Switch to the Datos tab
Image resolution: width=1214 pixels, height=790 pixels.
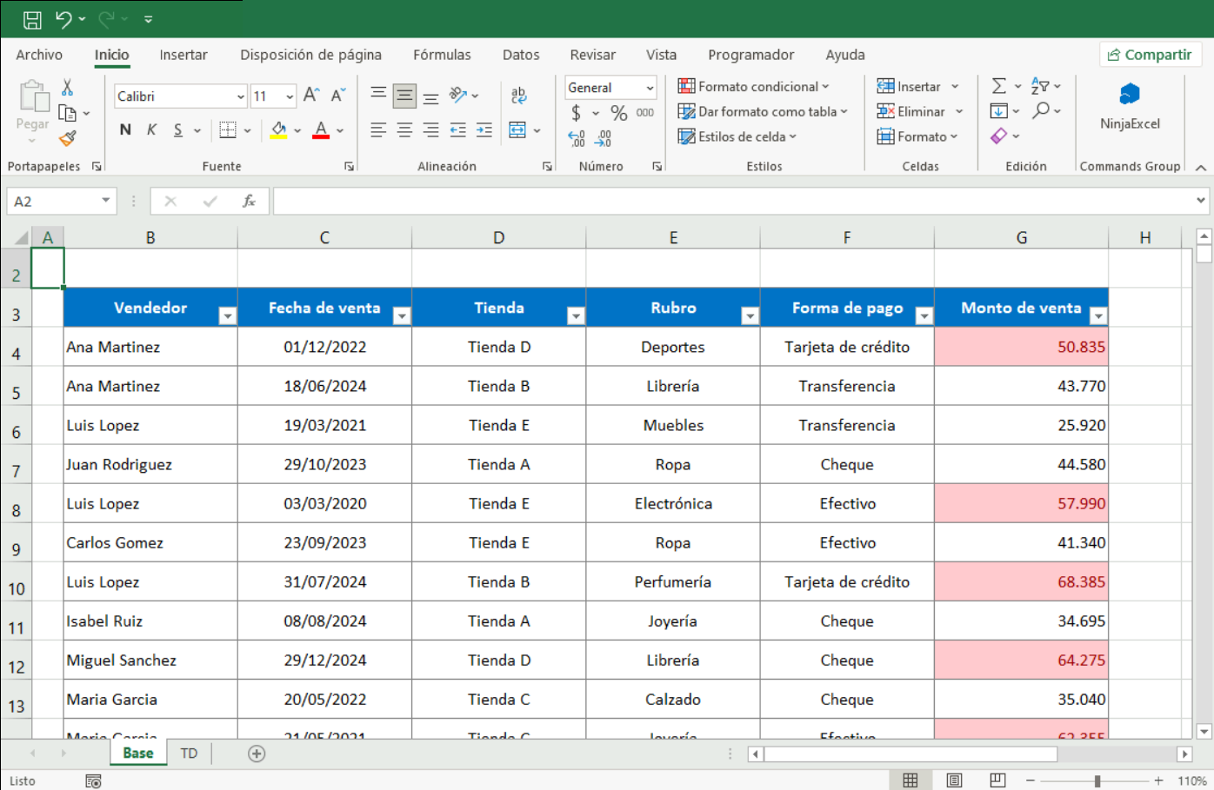click(x=521, y=55)
